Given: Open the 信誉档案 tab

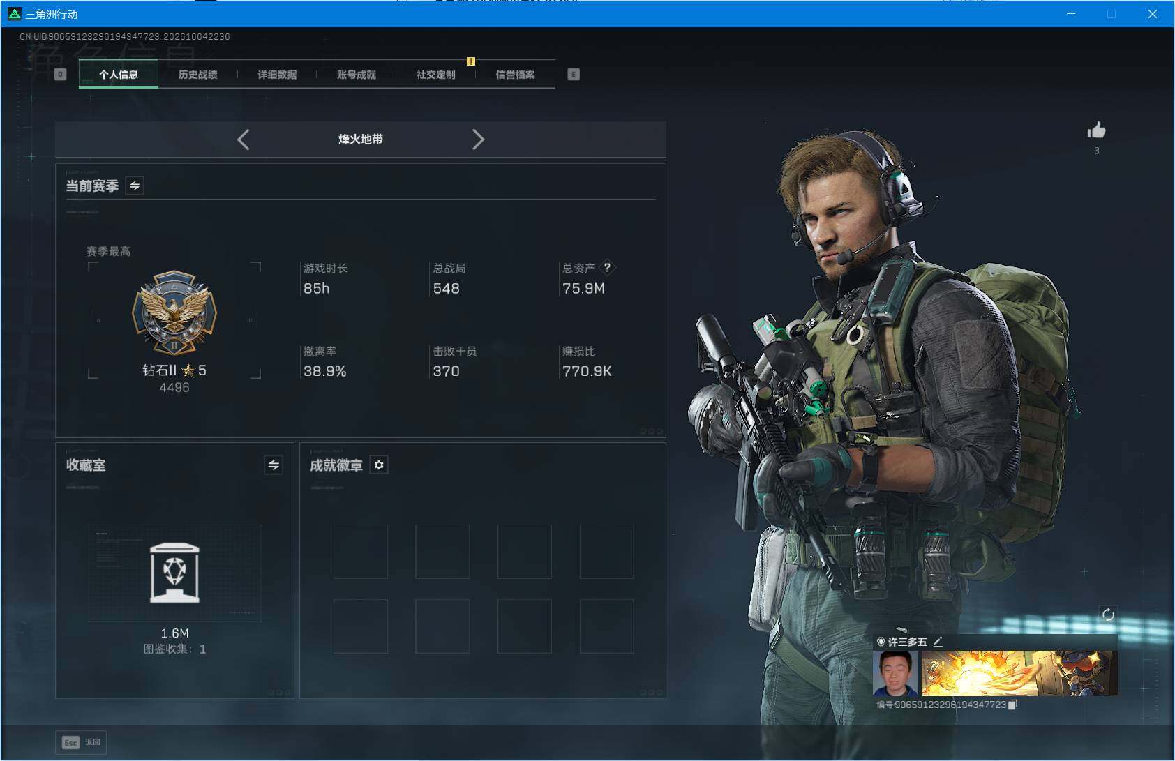Looking at the screenshot, I should pyautogui.click(x=516, y=75).
